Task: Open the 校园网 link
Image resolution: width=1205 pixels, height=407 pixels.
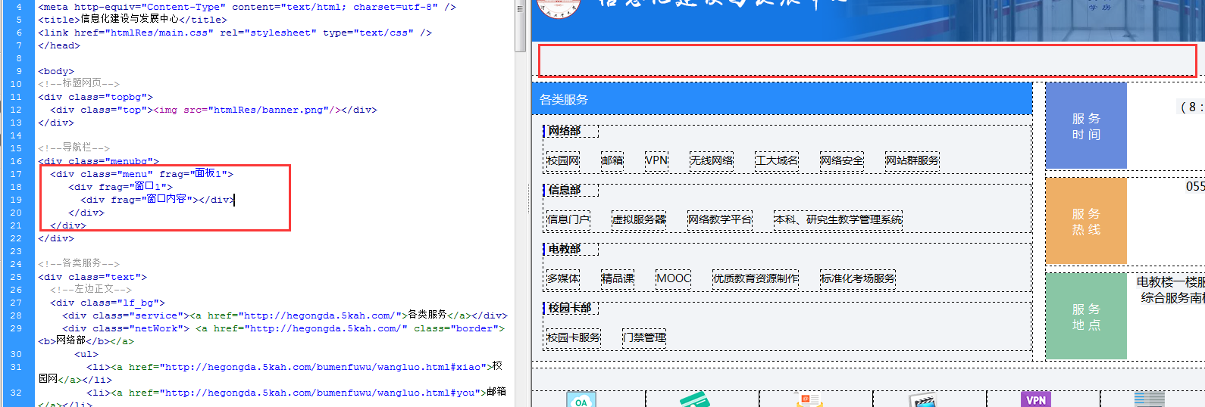Action: [563, 160]
